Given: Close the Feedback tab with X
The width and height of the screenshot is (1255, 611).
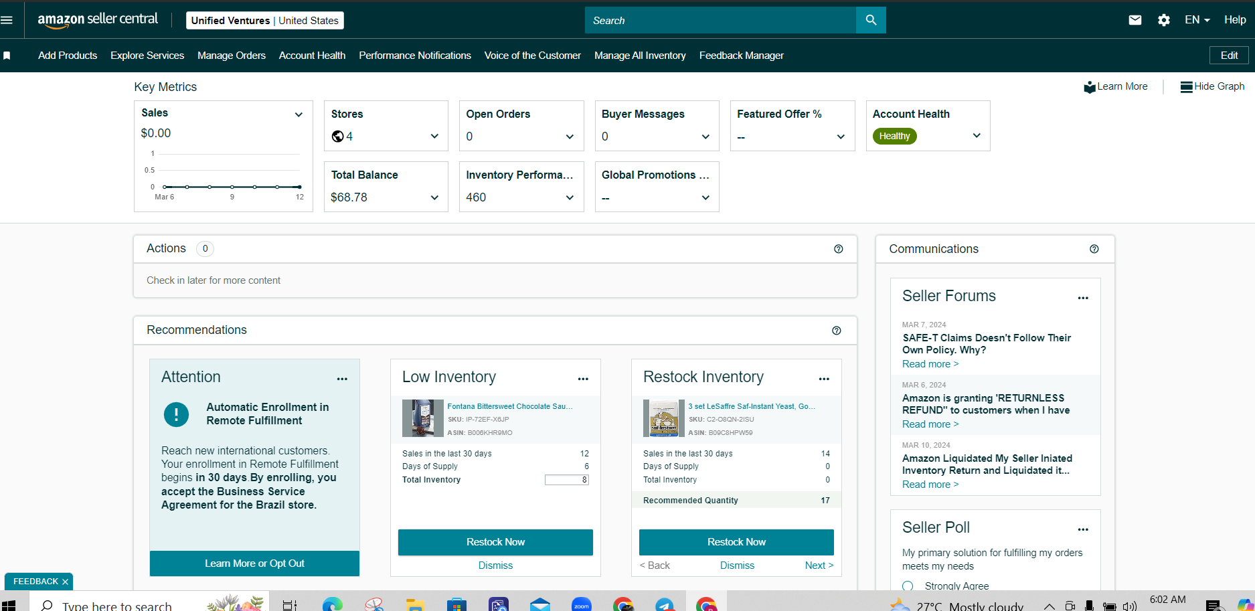Looking at the screenshot, I should tap(65, 582).
